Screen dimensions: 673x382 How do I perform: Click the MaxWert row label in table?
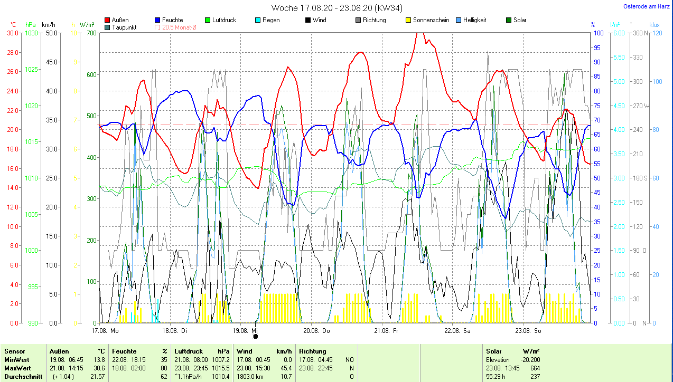pos(18,368)
